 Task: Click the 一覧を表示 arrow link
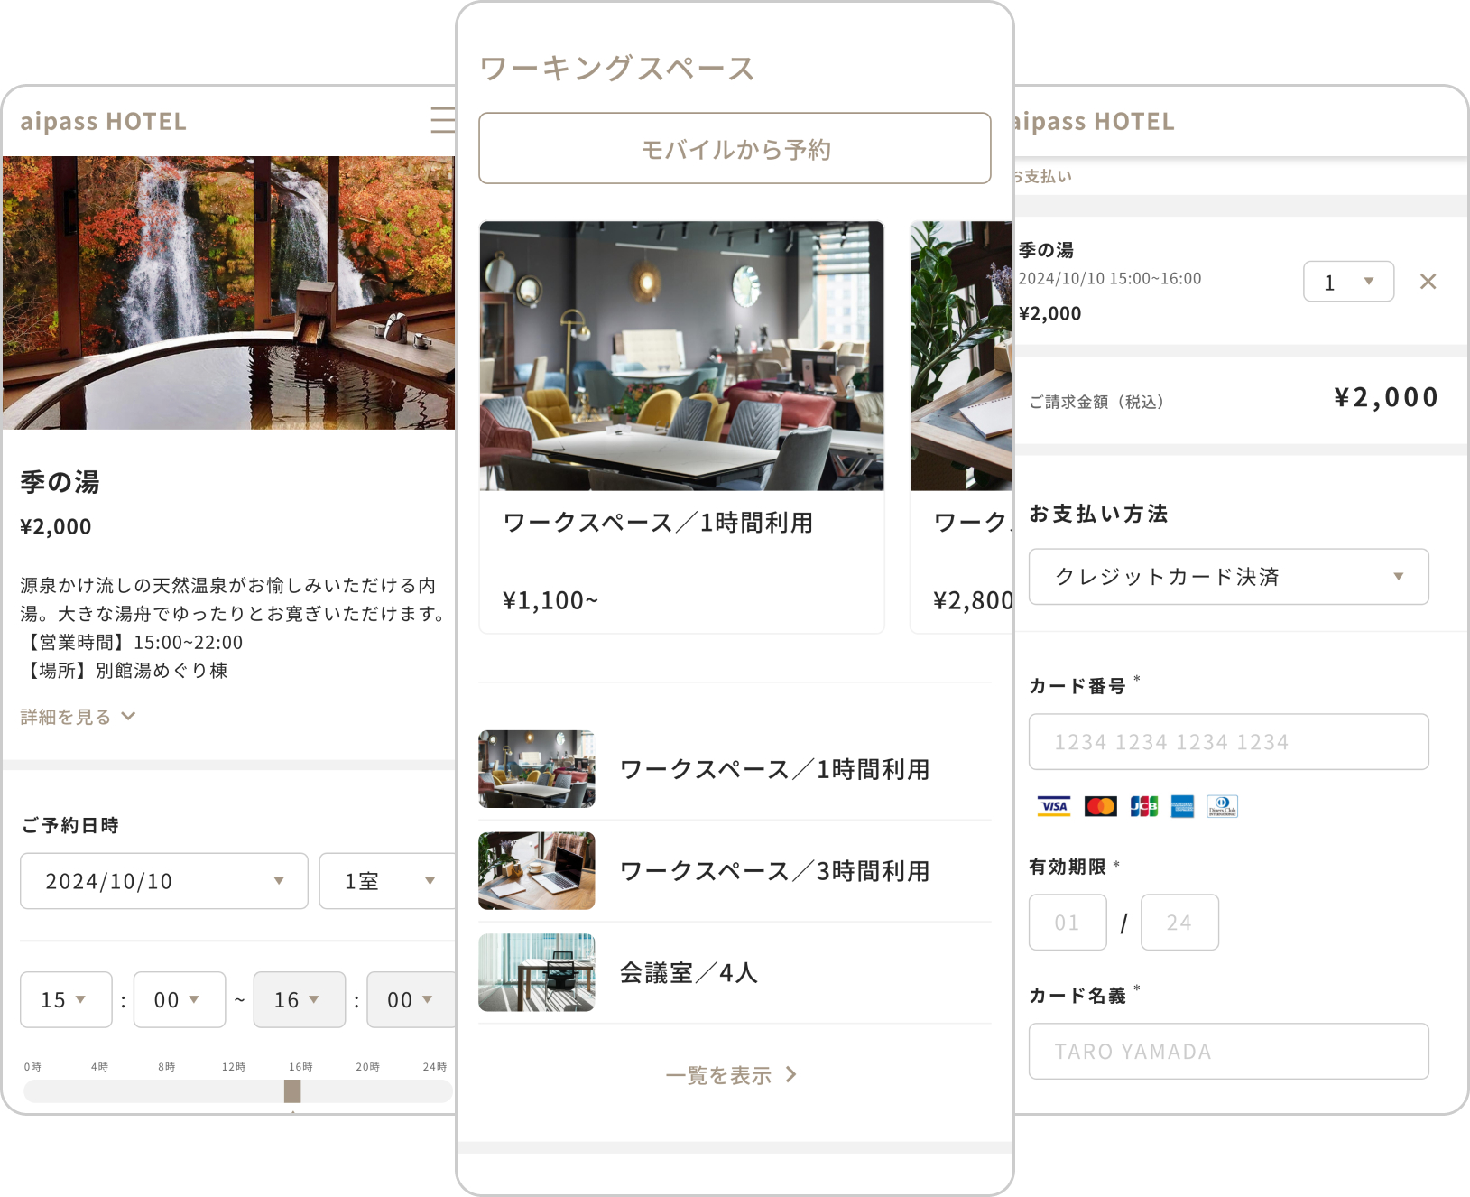(731, 1075)
